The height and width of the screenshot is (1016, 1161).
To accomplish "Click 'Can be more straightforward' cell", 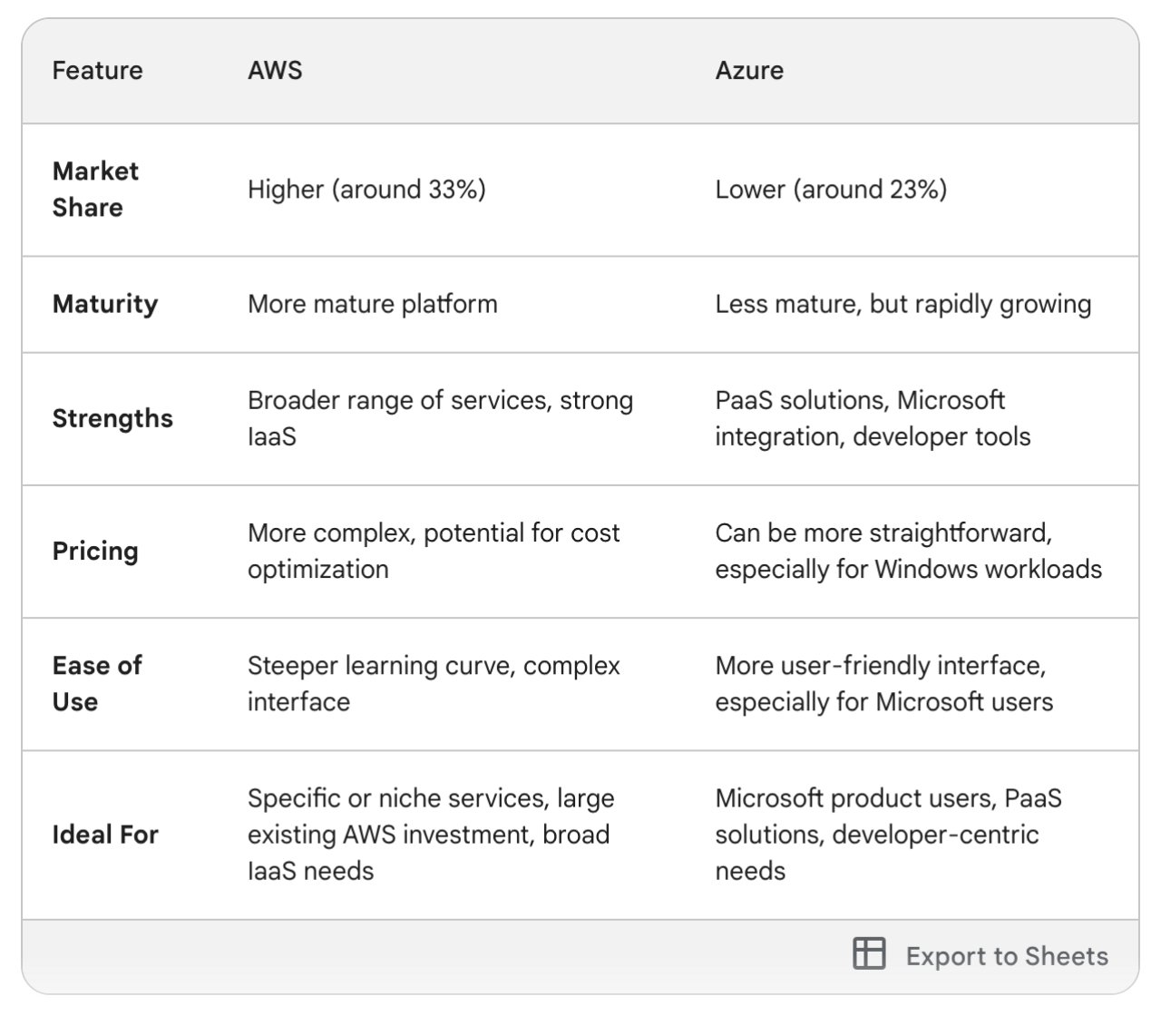I will point(909,551).
